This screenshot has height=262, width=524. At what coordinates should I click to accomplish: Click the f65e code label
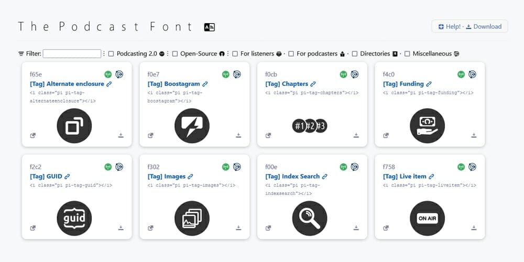point(36,74)
